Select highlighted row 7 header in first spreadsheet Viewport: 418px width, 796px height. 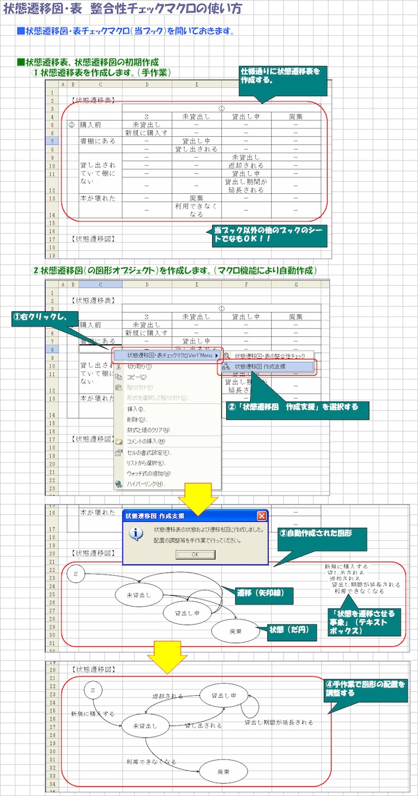click(52, 140)
